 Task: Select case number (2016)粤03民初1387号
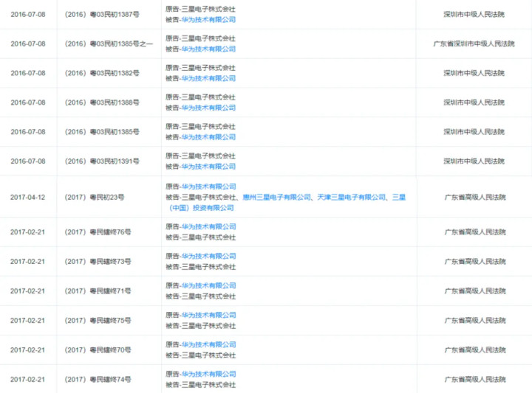(102, 15)
